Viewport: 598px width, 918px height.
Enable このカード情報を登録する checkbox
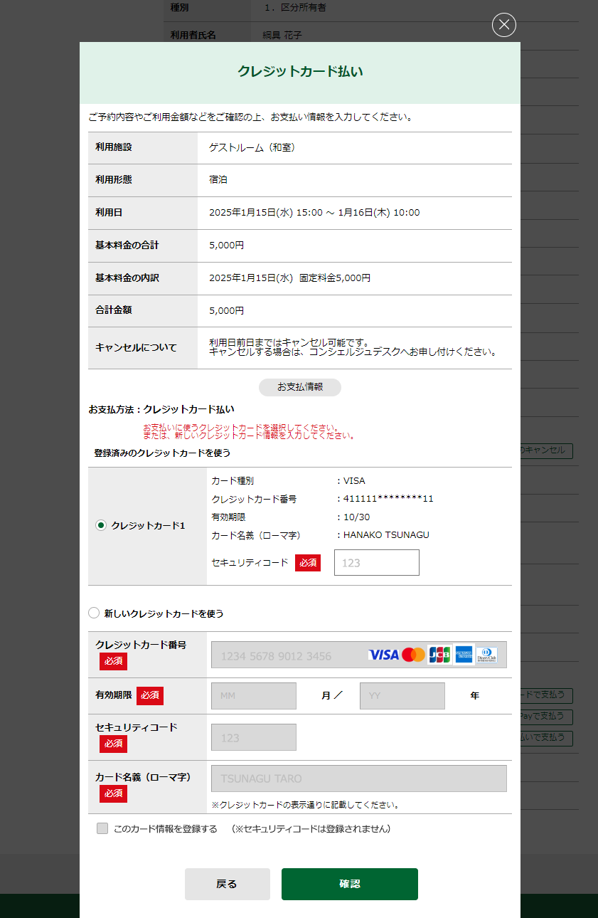pyautogui.click(x=102, y=828)
